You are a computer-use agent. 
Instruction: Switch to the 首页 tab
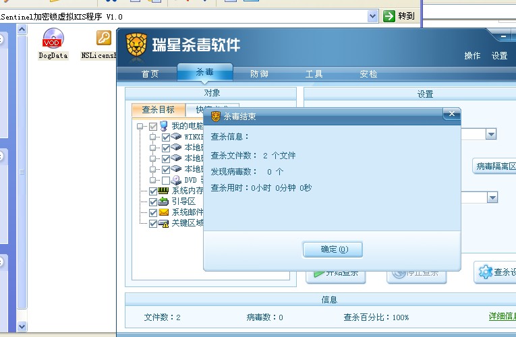tap(150, 74)
